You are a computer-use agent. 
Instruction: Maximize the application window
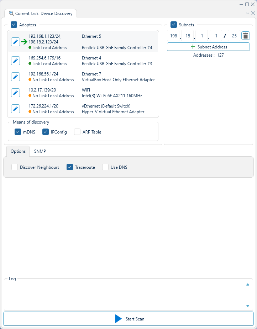[247, 4]
